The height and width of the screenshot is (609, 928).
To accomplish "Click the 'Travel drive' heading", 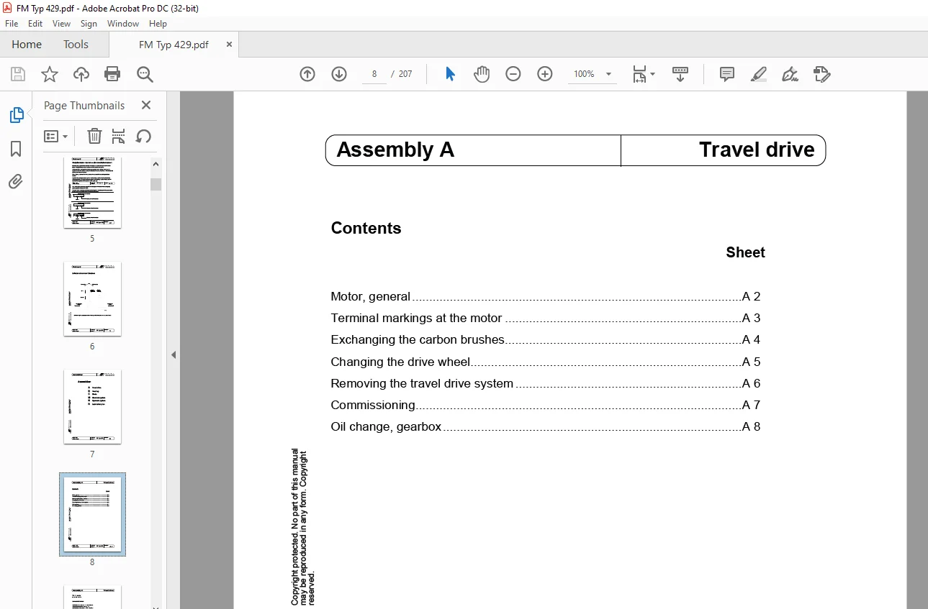I will coord(757,150).
